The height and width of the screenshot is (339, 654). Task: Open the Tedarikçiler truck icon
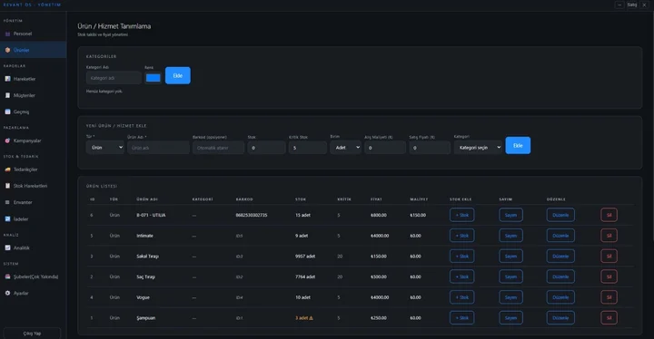(7, 169)
